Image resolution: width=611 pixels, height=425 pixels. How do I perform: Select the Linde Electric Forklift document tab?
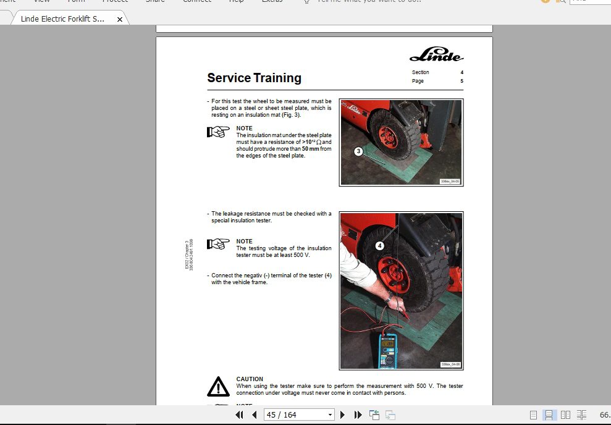[x=62, y=19]
